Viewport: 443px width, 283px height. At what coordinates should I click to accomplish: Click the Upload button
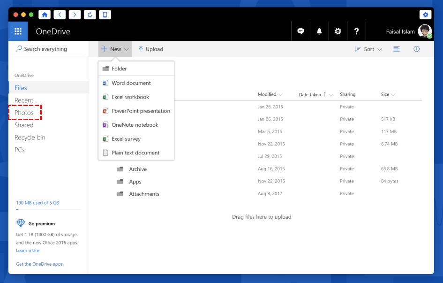(150, 49)
